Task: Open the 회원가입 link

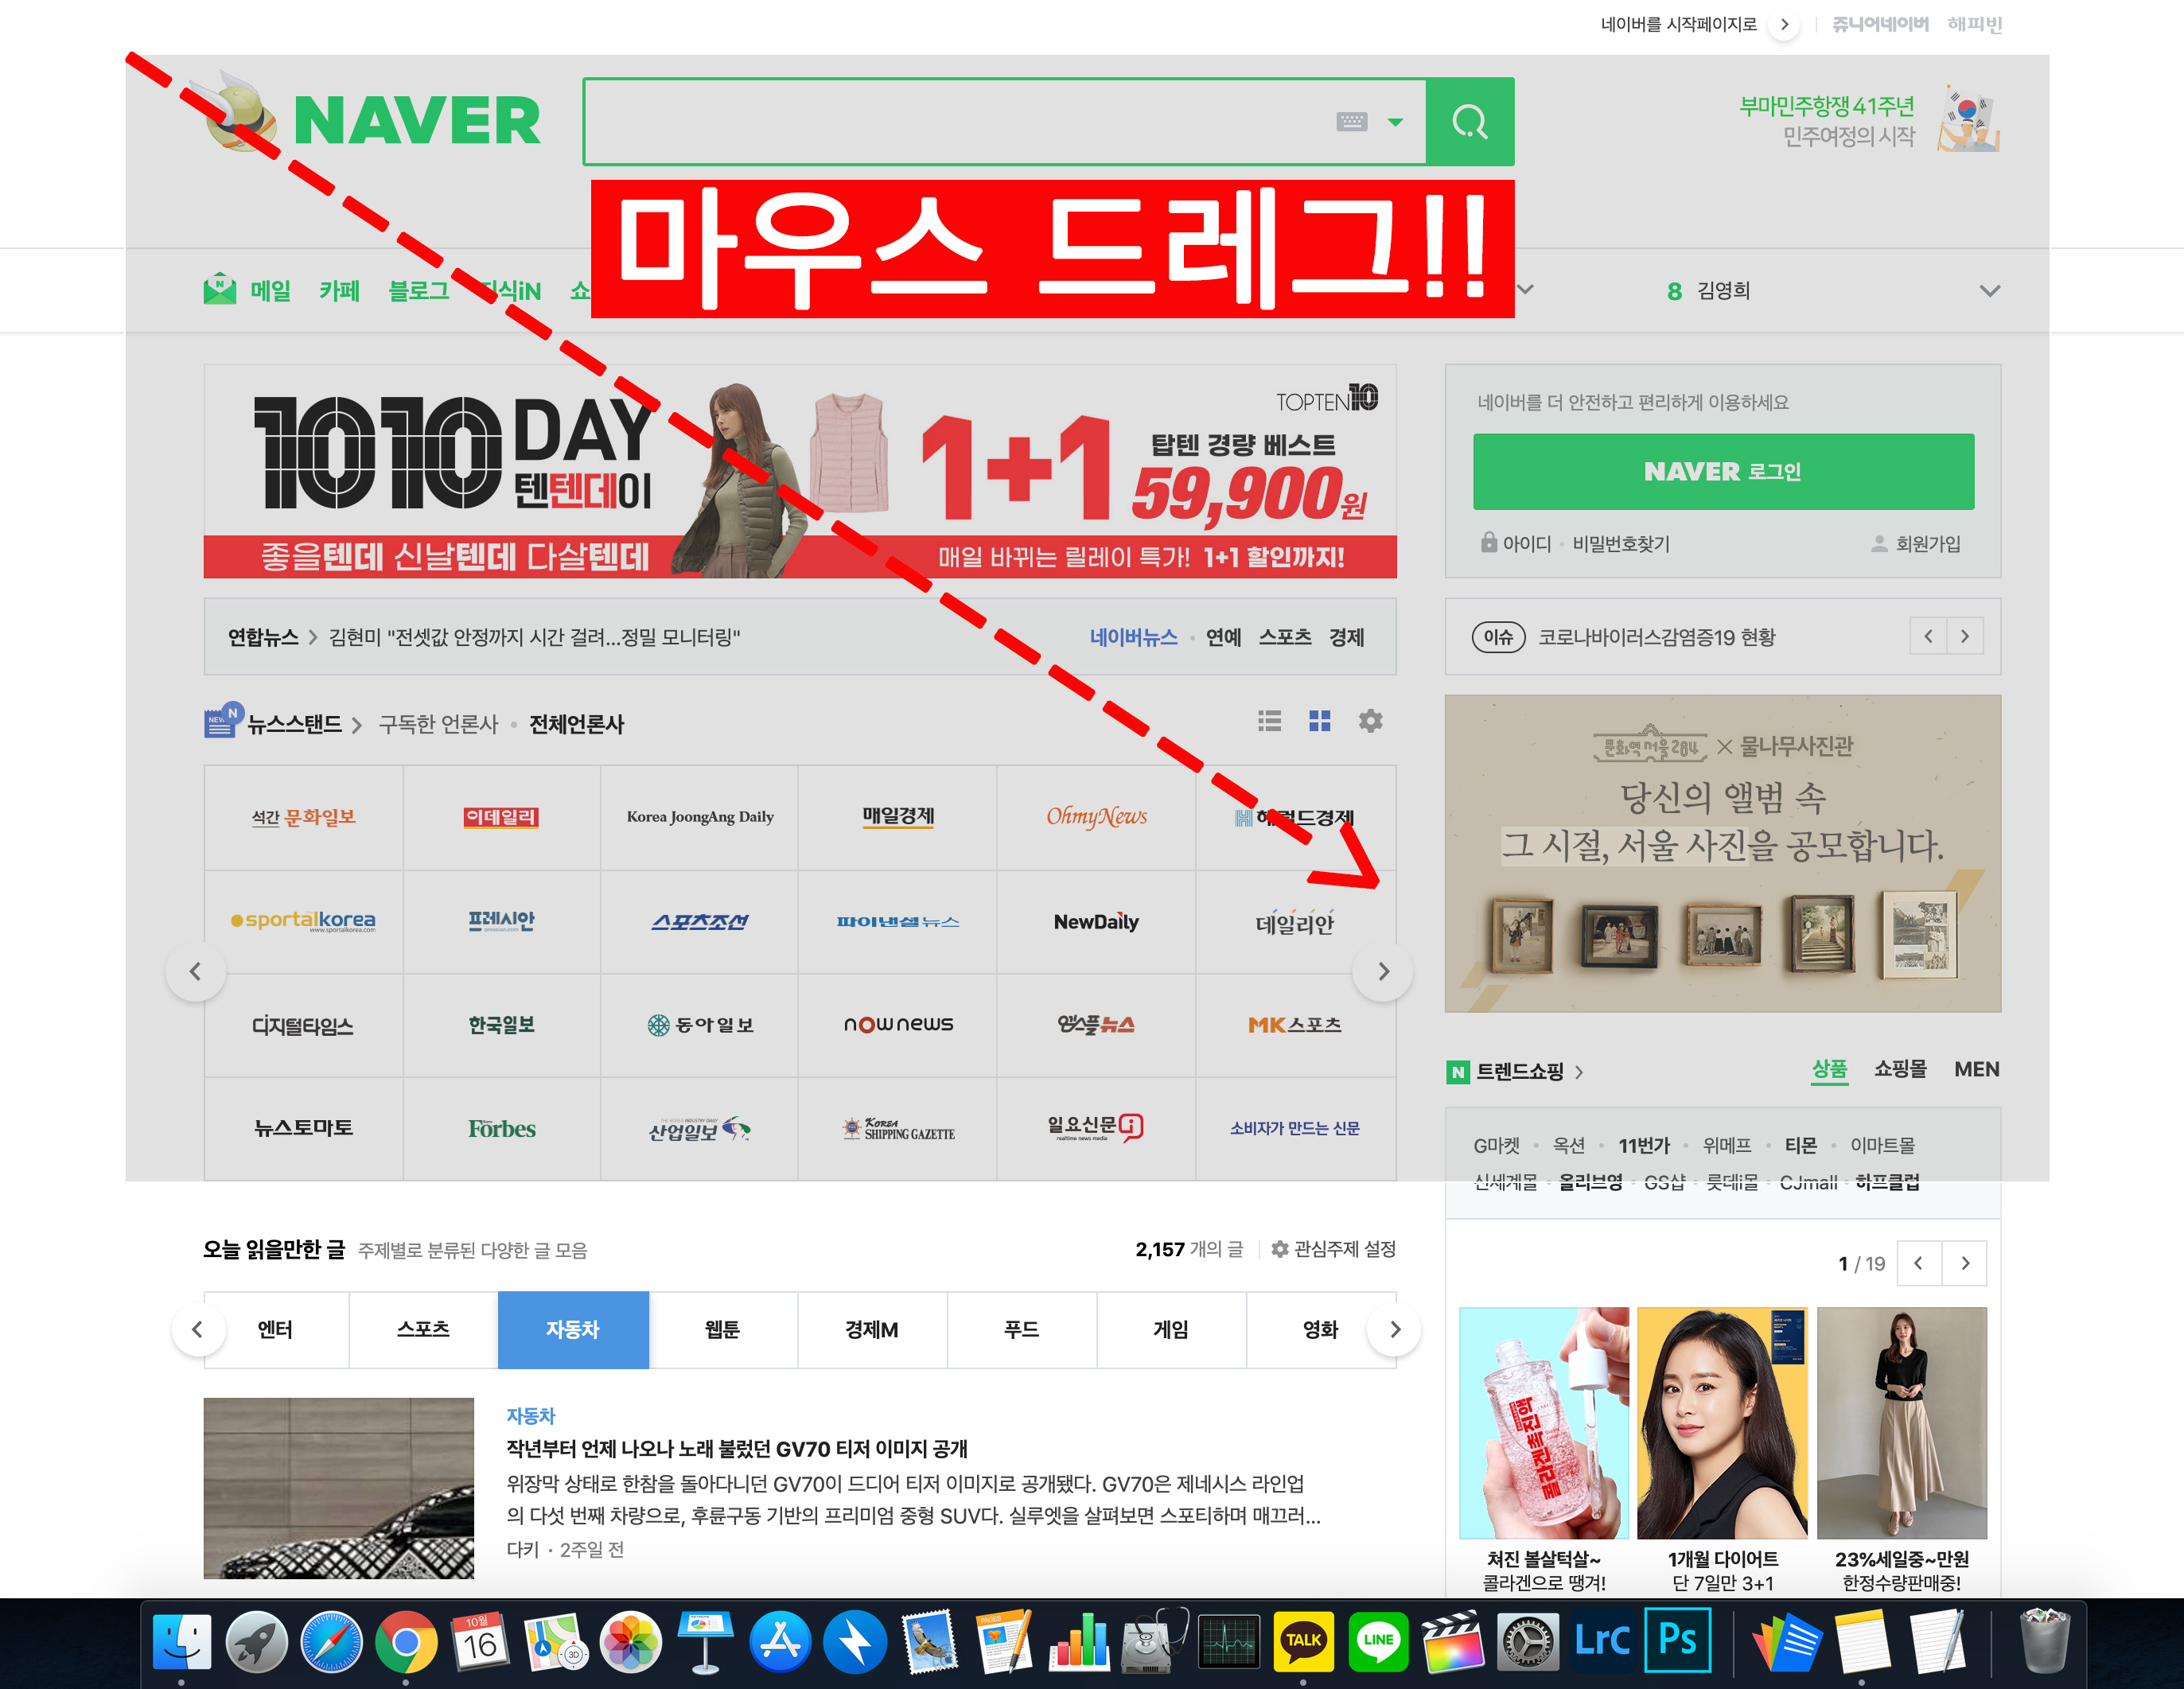Action: pyautogui.click(x=1927, y=544)
